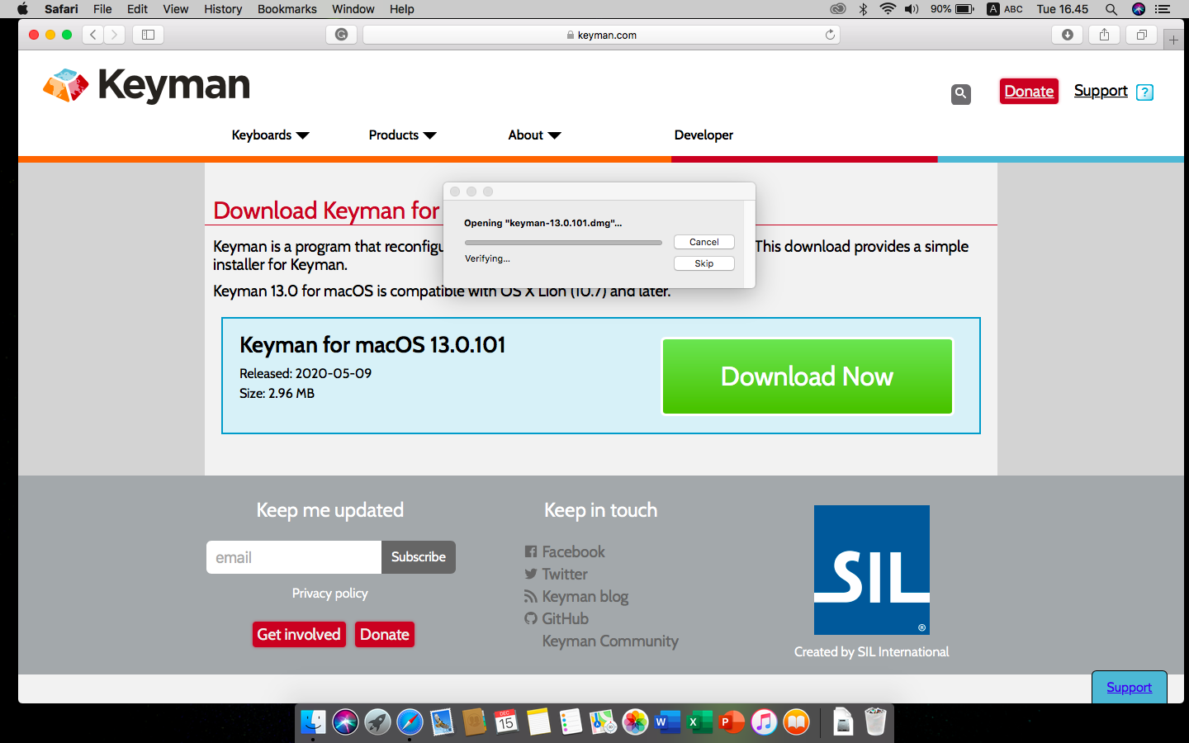Launch PowerPoint from the Dock
This screenshot has height=743, width=1189.
coord(732,722)
